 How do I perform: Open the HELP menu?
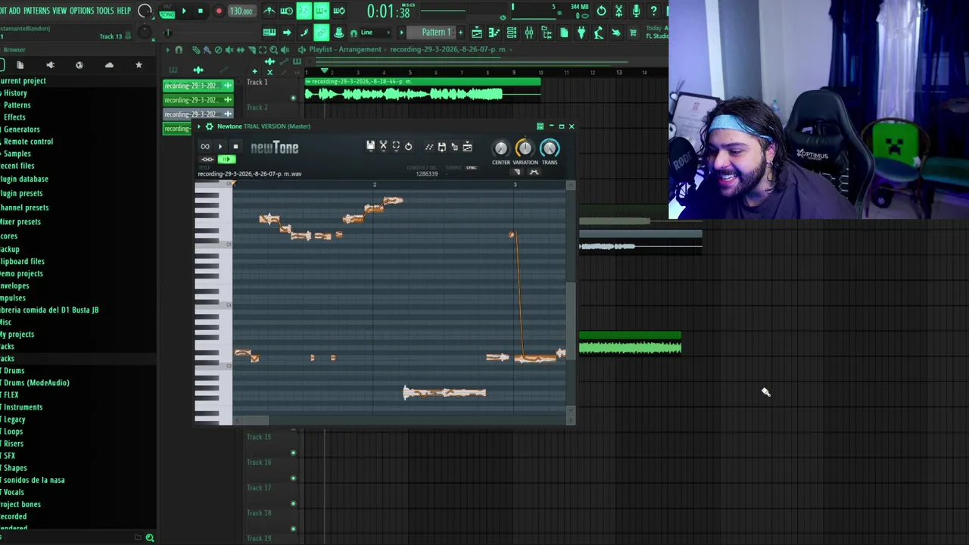click(123, 11)
